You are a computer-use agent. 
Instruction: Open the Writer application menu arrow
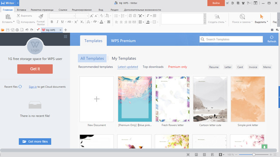pos(17,3)
